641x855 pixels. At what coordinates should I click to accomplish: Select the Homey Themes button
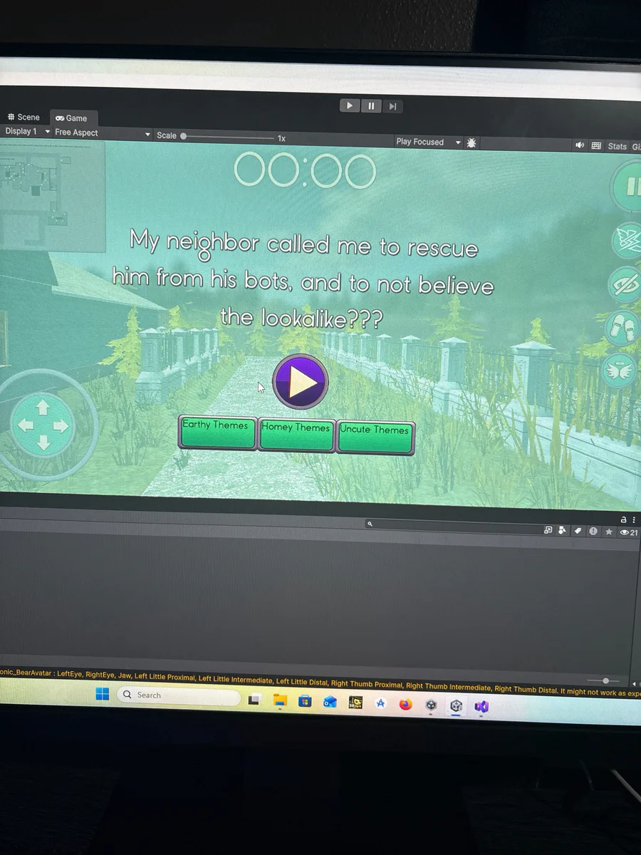click(296, 435)
